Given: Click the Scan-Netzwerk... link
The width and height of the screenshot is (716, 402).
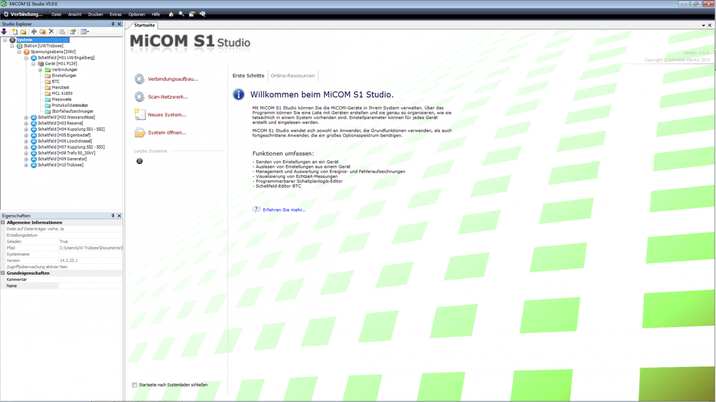Looking at the screenshot, I should (x=168, y=97).
